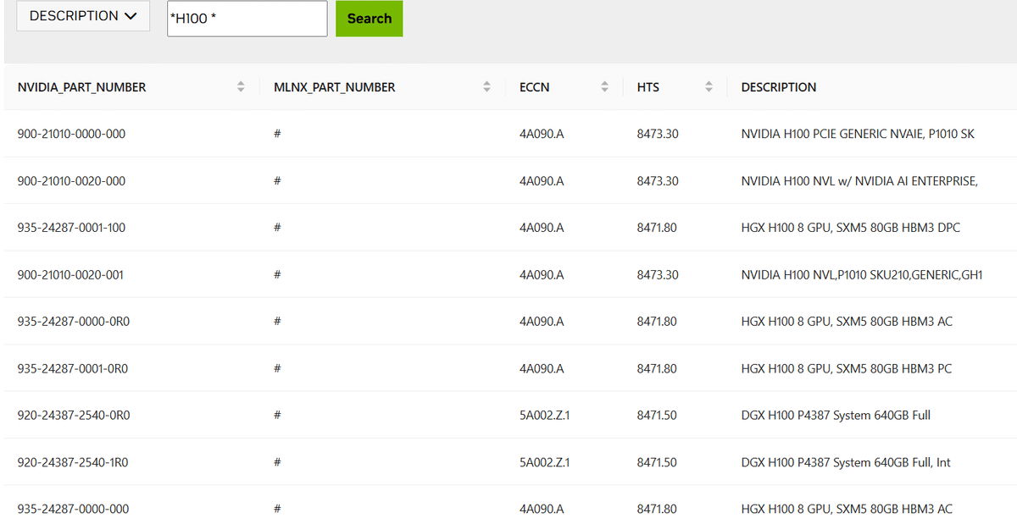Viewport: 1017px width, 524px height.
Task: Click the HTS column header label
Action: pos(647,87)
